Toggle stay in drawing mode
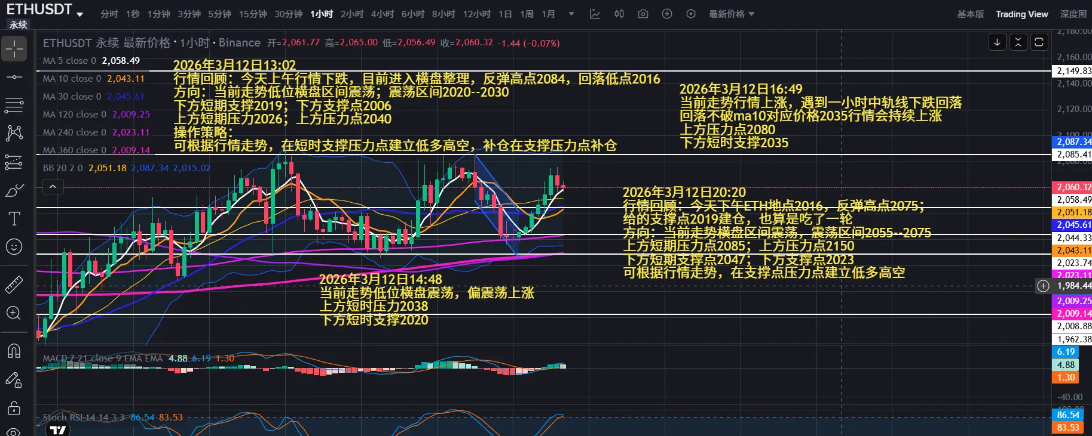Image resolution: width=1092 pixels, height=436 pixels. pyautogui.click(x=14, y=379)
